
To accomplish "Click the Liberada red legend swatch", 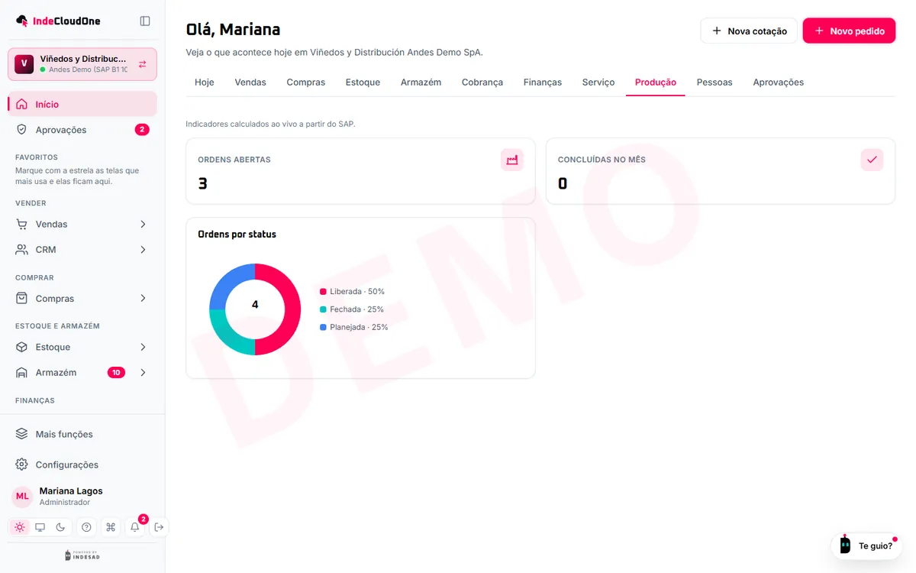I will pyautogui.click(x=323, y=292).
